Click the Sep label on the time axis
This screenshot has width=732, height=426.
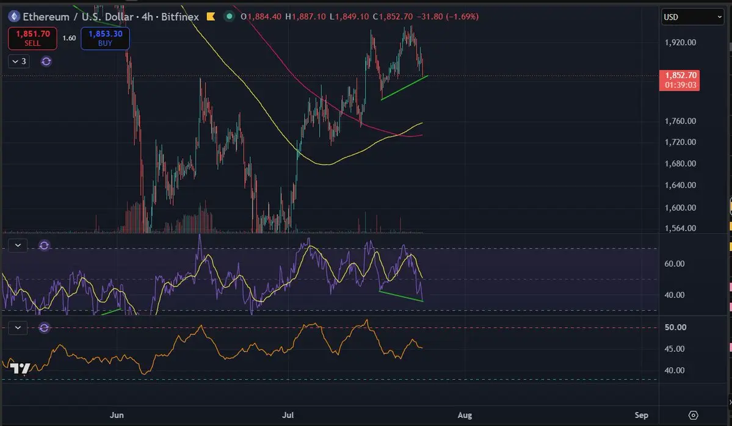tap(642, 415)
